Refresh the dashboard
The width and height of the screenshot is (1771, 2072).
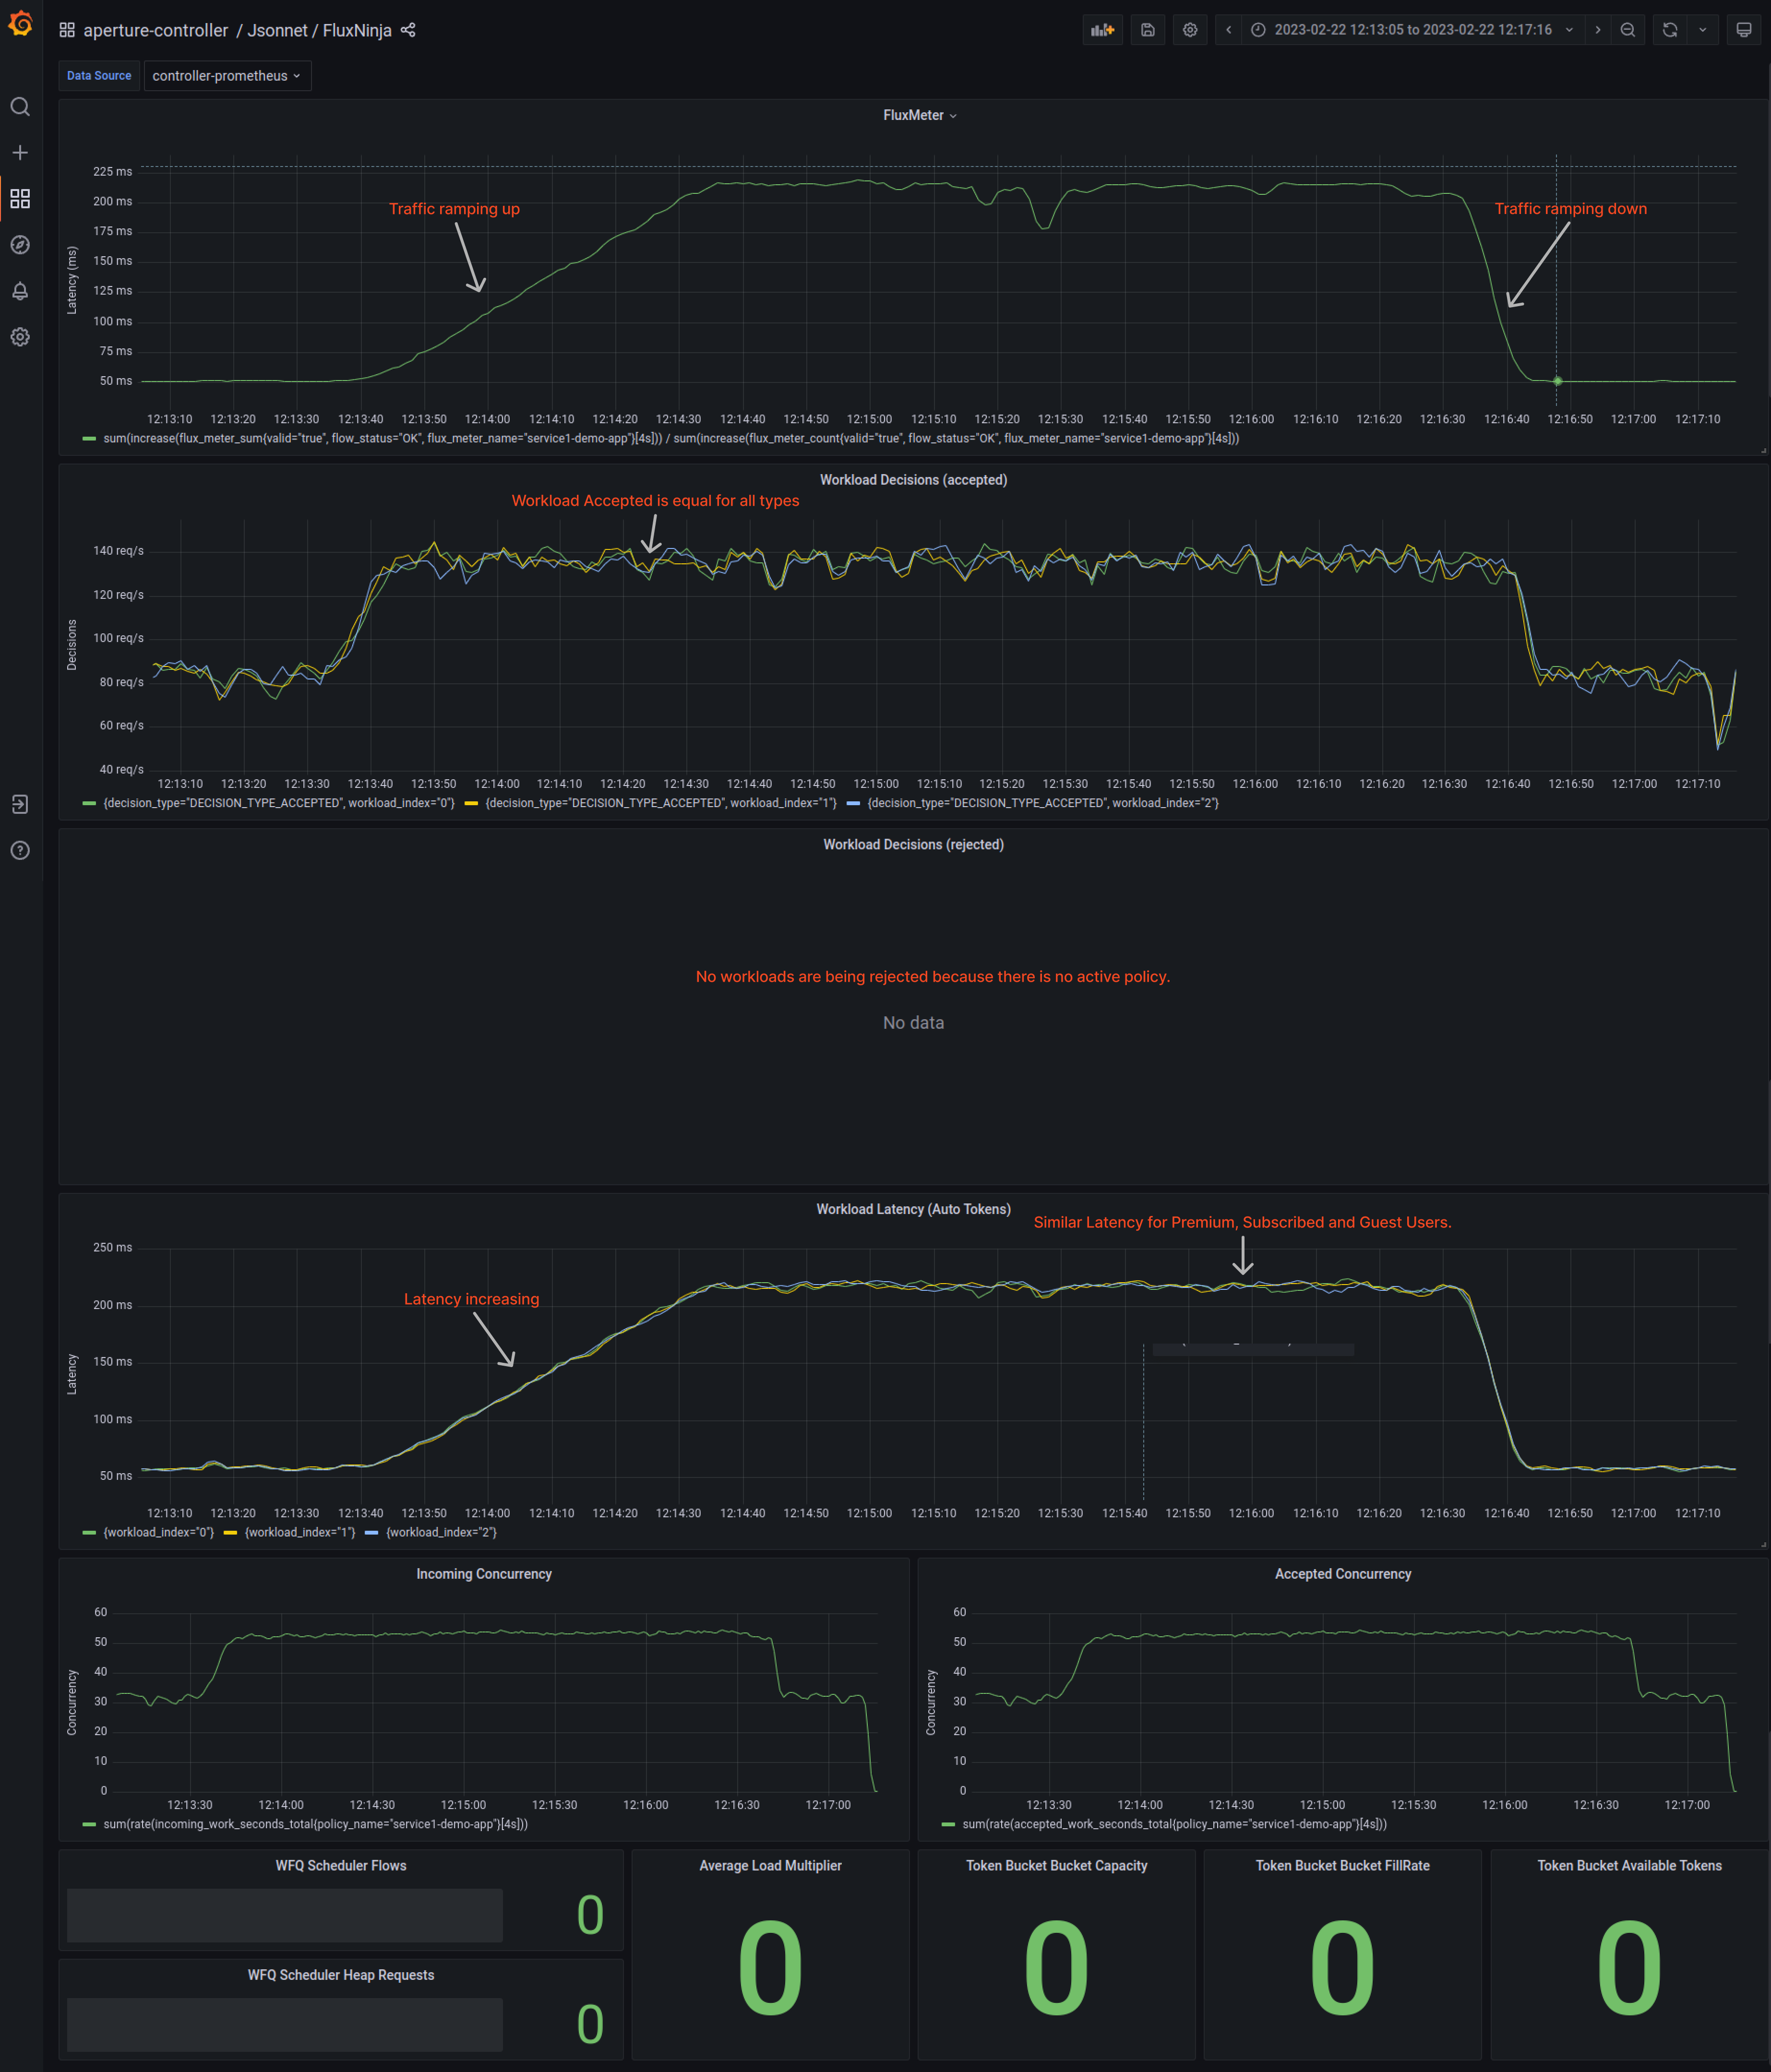[1670, 30]
